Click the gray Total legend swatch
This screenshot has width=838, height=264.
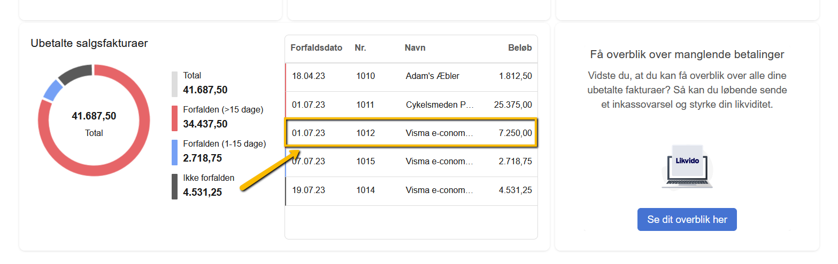(174, 84)
